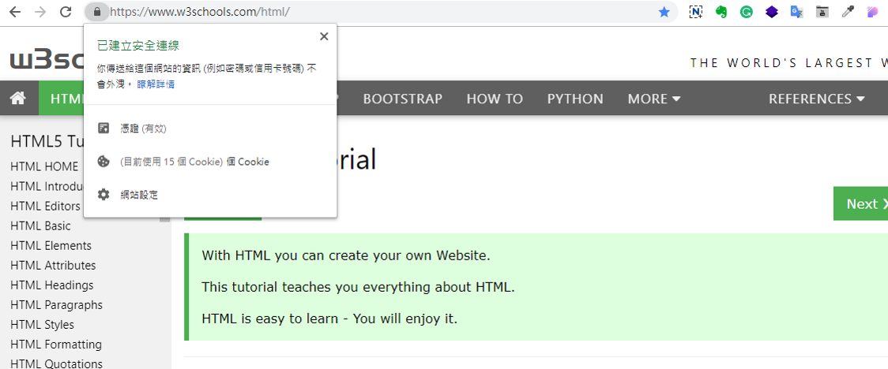
Task: Click the blue bookmark star
Action: pyautogui.click(x=664, y=12)
